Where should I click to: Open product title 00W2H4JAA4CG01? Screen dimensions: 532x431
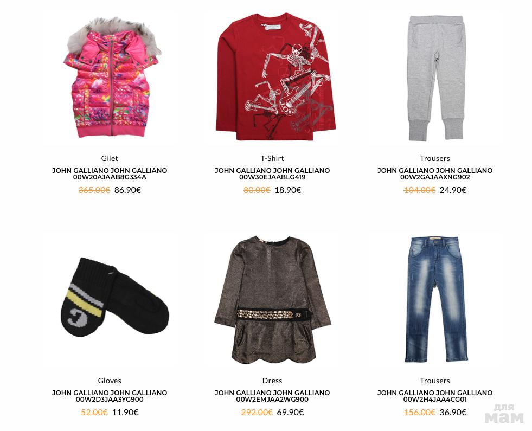(x=434, y=396)
